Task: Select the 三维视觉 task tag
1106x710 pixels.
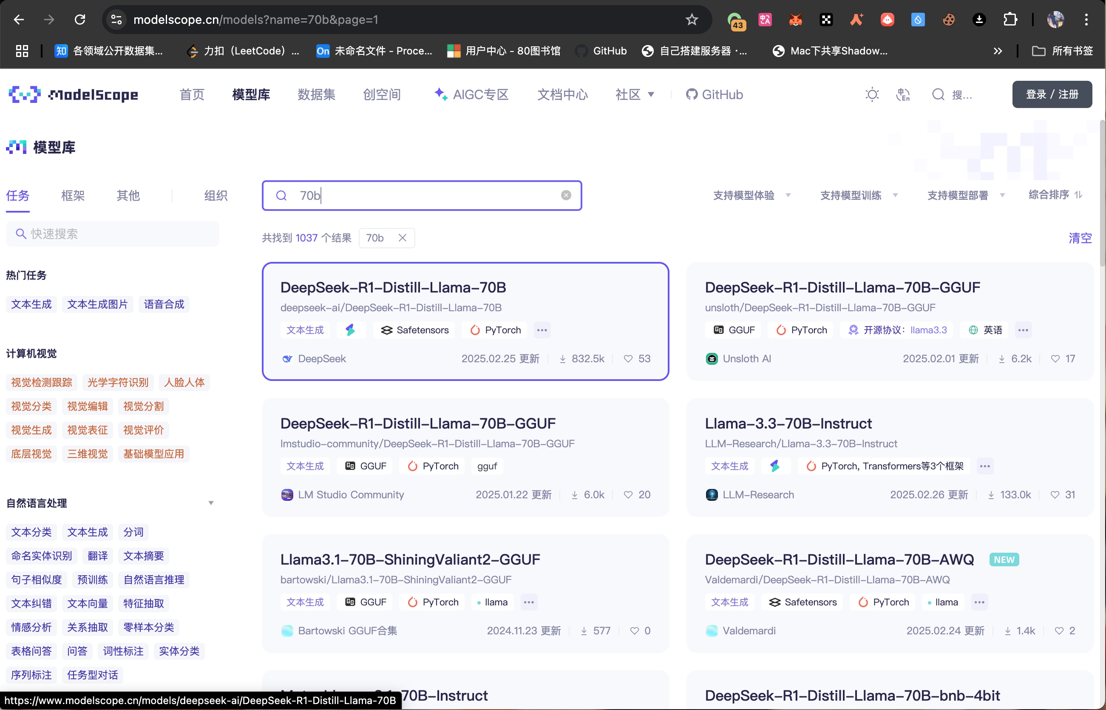Action: (x=88, y=454)
